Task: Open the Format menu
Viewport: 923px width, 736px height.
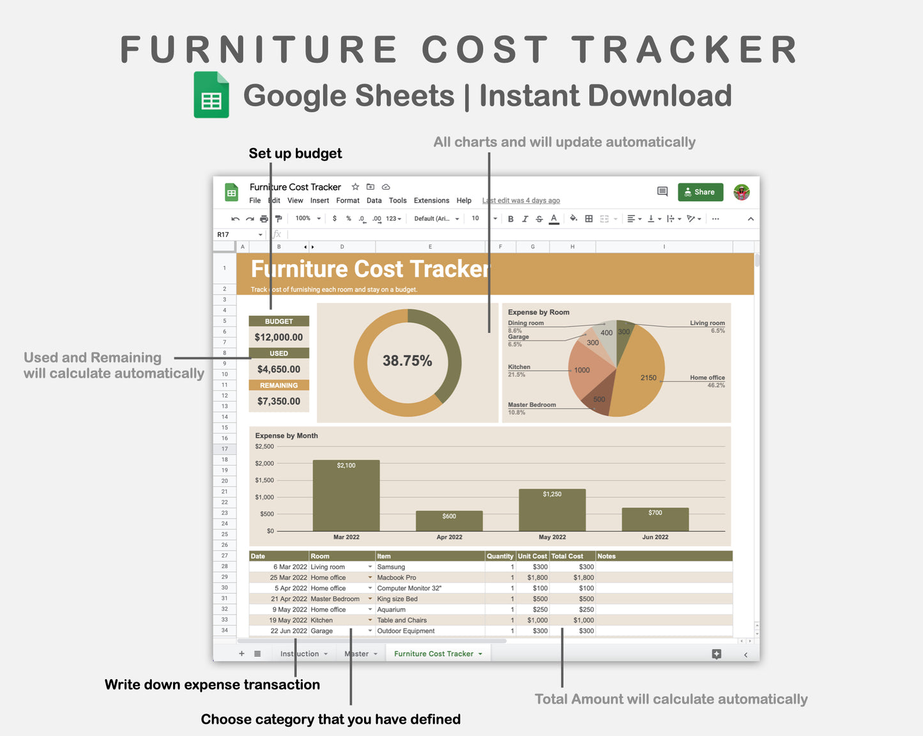Action: (x=347, y=200)
